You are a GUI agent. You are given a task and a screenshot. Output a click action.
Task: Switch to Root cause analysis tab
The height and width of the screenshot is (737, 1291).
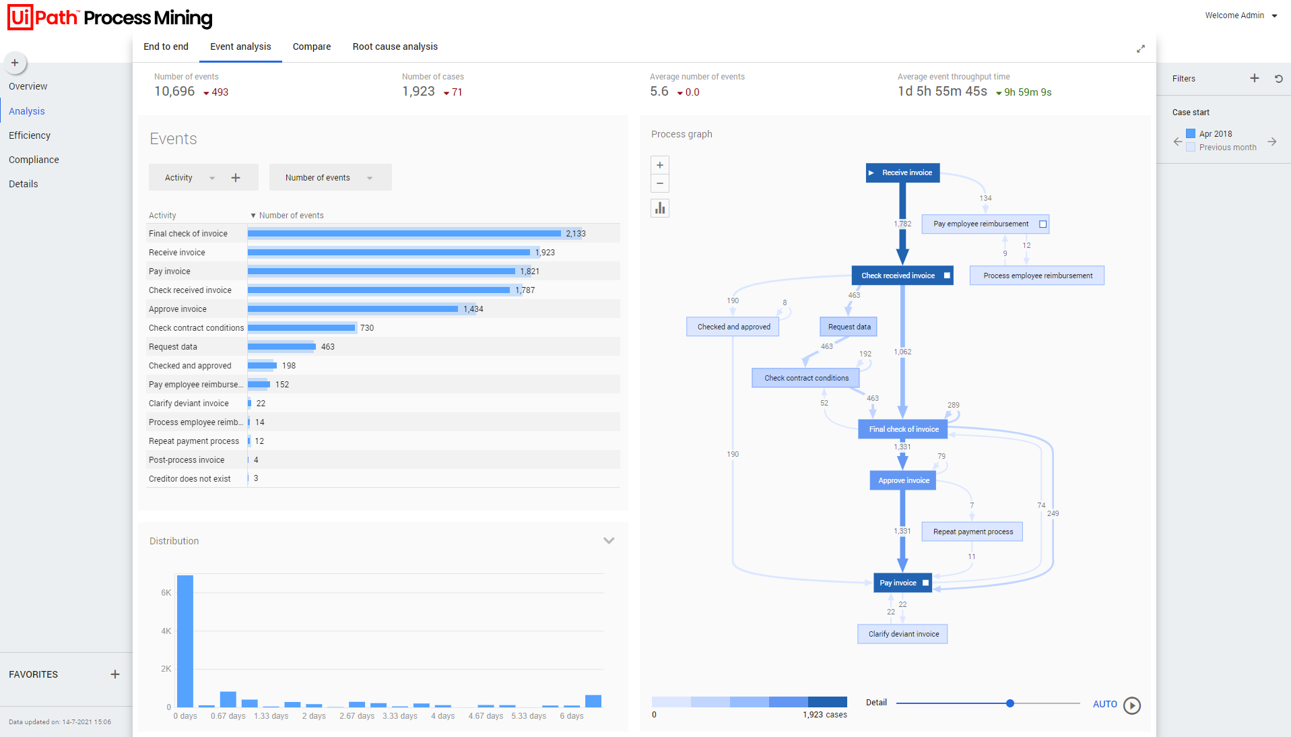tap(395, 46)
